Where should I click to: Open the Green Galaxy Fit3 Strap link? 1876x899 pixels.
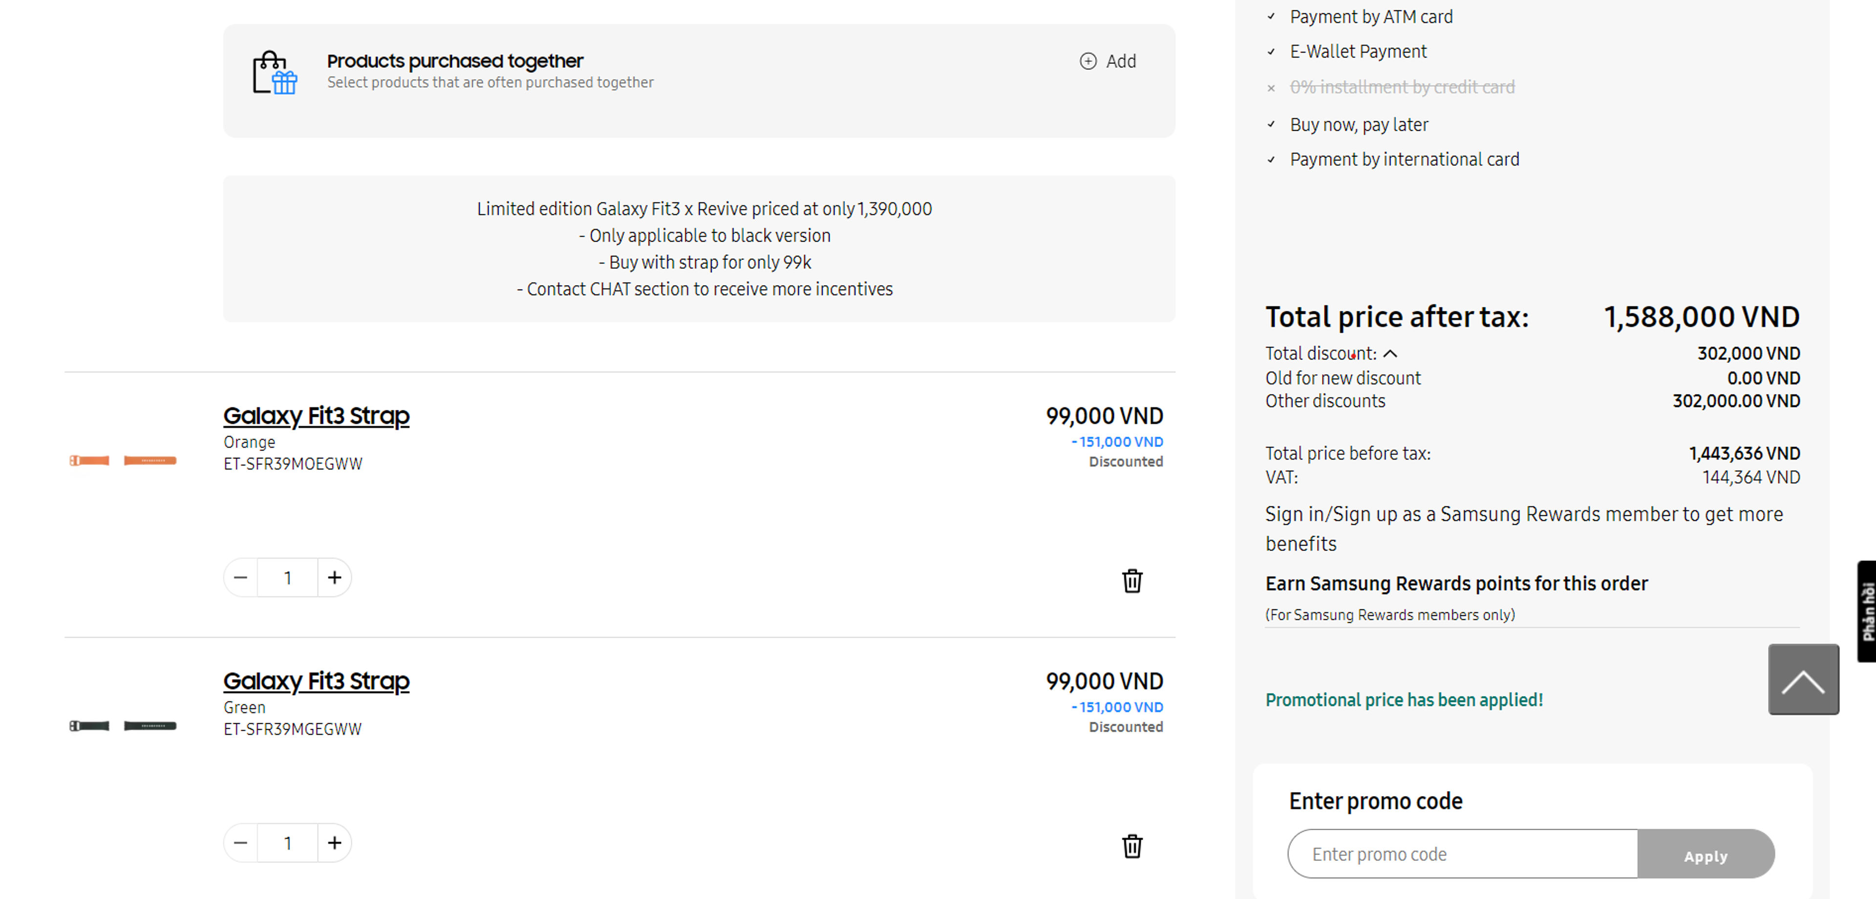pos(316,681)
